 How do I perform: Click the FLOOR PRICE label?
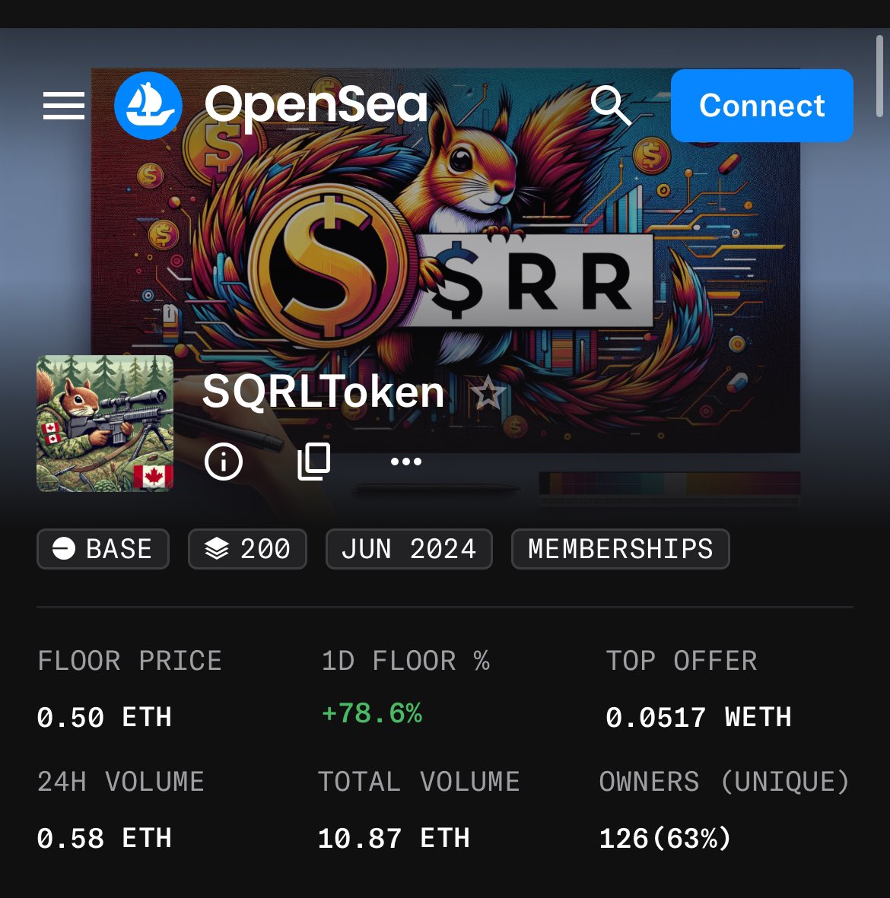[x=129, y=661]
